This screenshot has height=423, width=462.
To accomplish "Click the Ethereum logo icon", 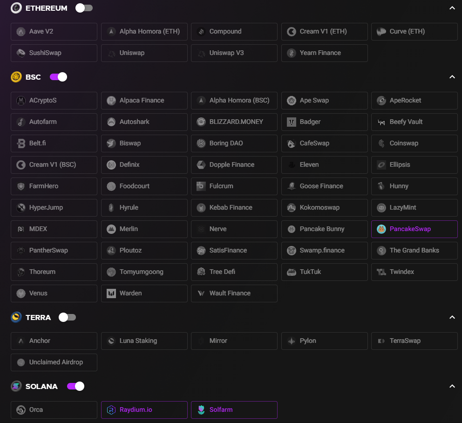I will click(16, 8).
